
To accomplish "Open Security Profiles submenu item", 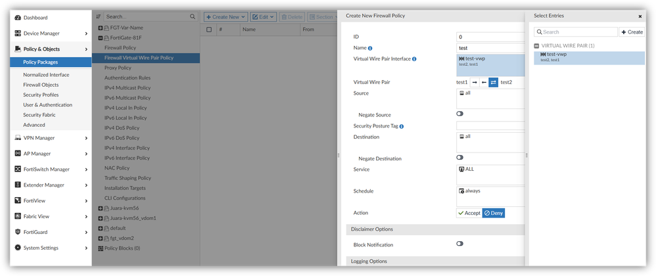I will click(x=41, y=95).
